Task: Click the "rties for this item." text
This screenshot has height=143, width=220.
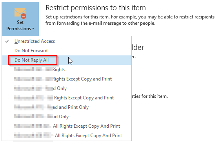Action: pos(150,96)
